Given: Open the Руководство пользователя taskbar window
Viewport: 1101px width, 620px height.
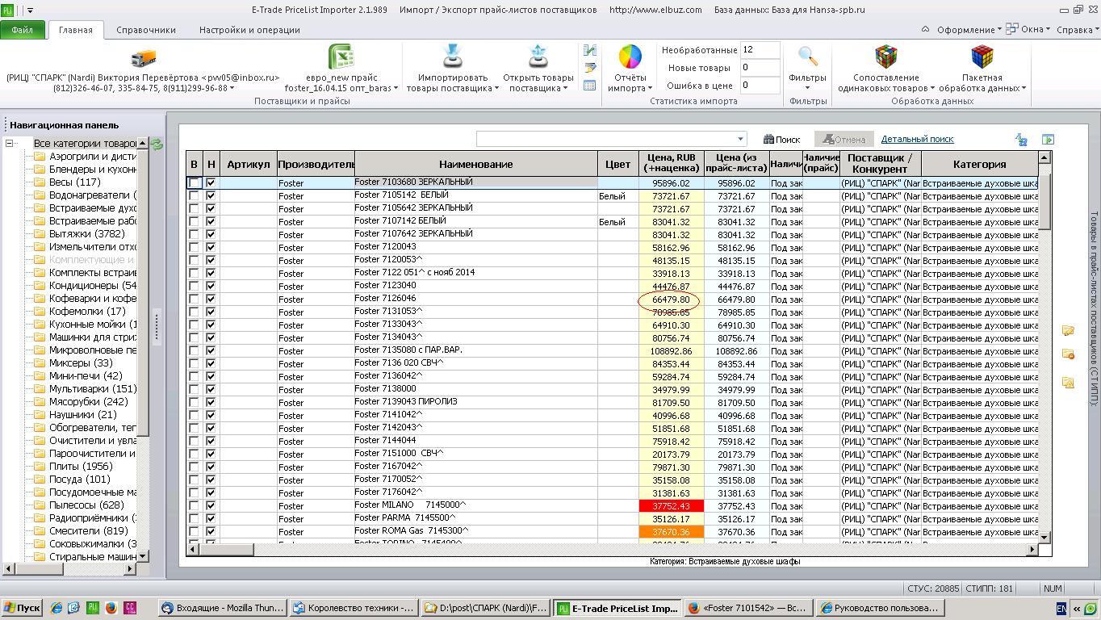Looking at the screenshot, I should tap(881, 608).
